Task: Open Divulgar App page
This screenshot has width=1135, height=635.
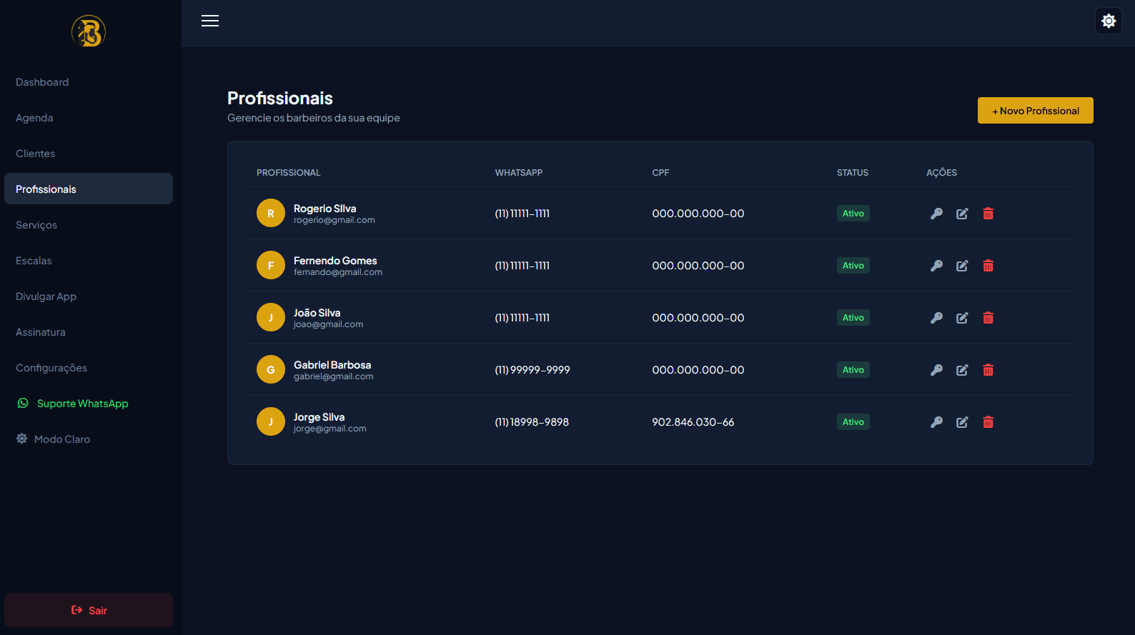Action: 89,296
